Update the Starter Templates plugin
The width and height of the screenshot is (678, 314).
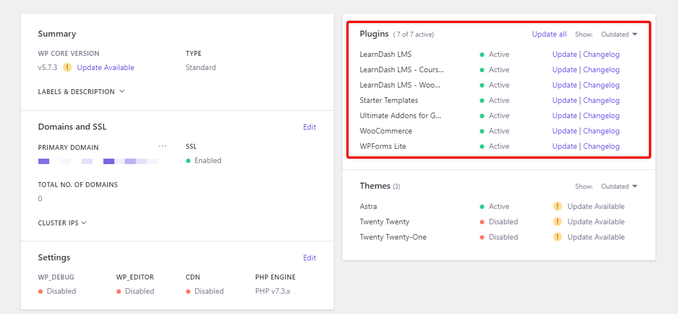[x=565, y=100]
